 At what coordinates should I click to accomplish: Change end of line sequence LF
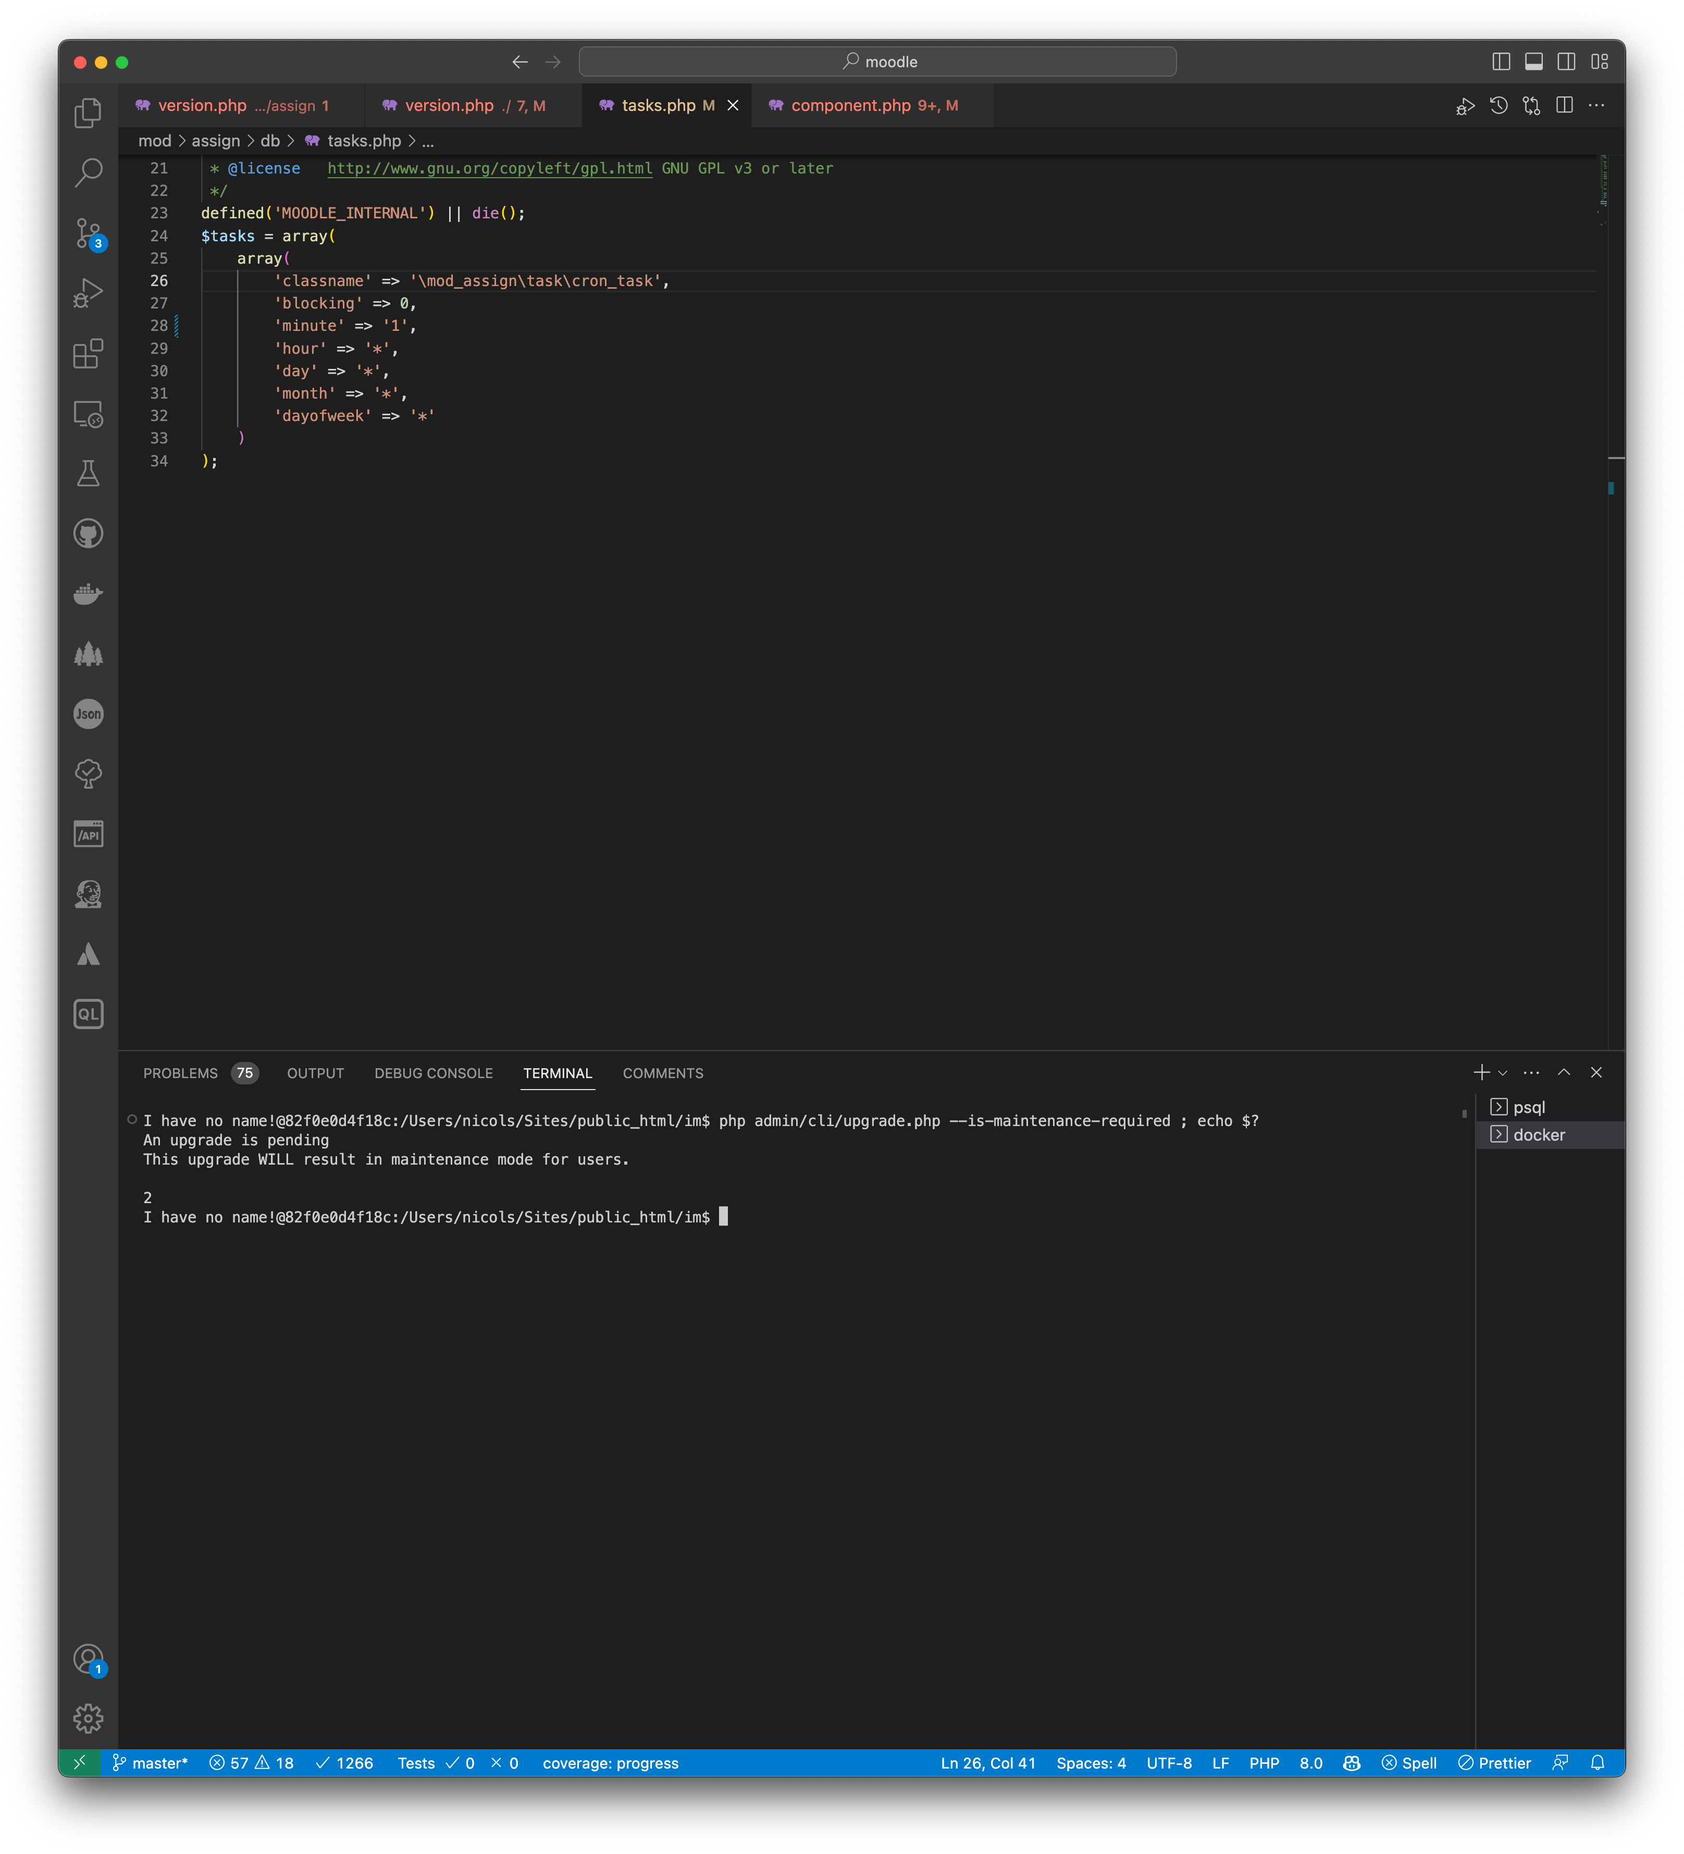coord(1220,1762)
